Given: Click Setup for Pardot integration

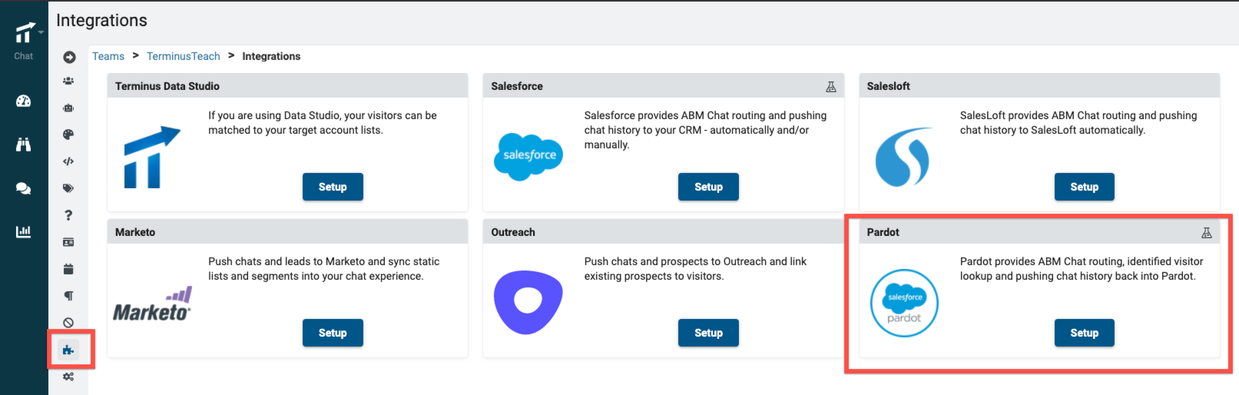Looking at the screenshot, I should (1084, 333).
